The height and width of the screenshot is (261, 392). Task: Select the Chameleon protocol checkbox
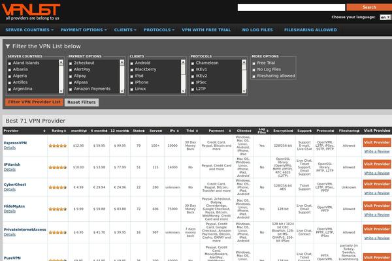[193, 63]
